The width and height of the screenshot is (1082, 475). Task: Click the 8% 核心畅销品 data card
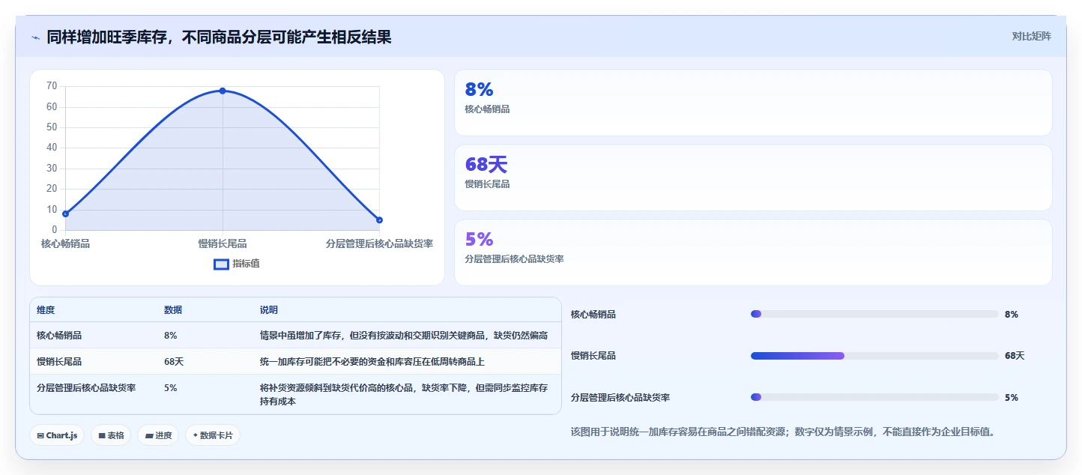[x=753, y=103]
